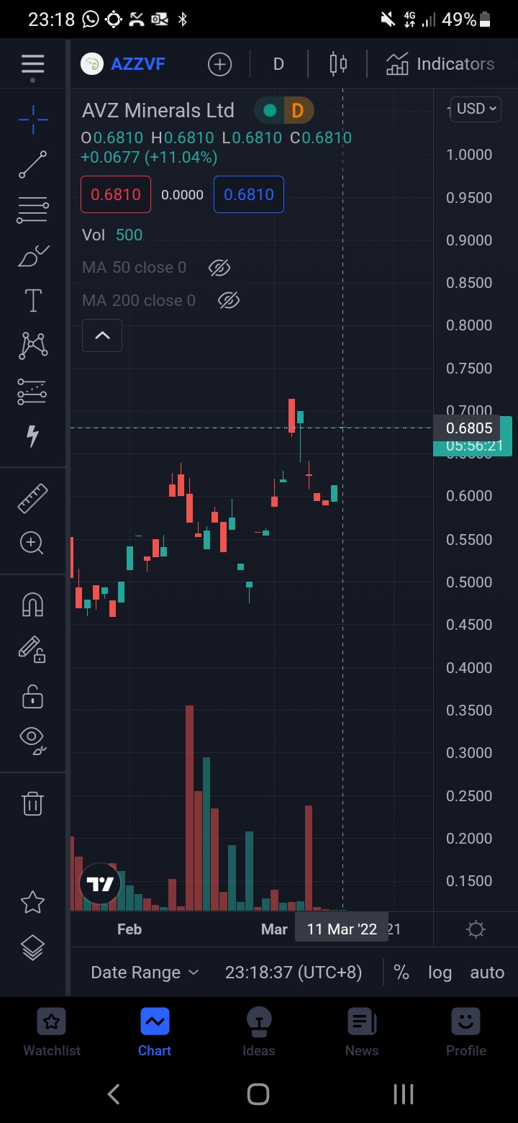The image size is (518, 1123).
Task: Click the TradingView logo on the chart
Action: (100, 884)
